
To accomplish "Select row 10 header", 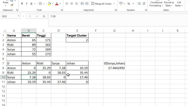I will (3, 77).
